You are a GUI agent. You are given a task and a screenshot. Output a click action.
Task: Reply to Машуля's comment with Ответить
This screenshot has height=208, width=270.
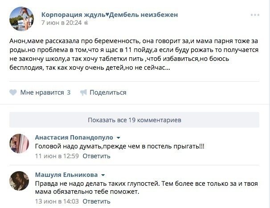click(x=96, y=201)
